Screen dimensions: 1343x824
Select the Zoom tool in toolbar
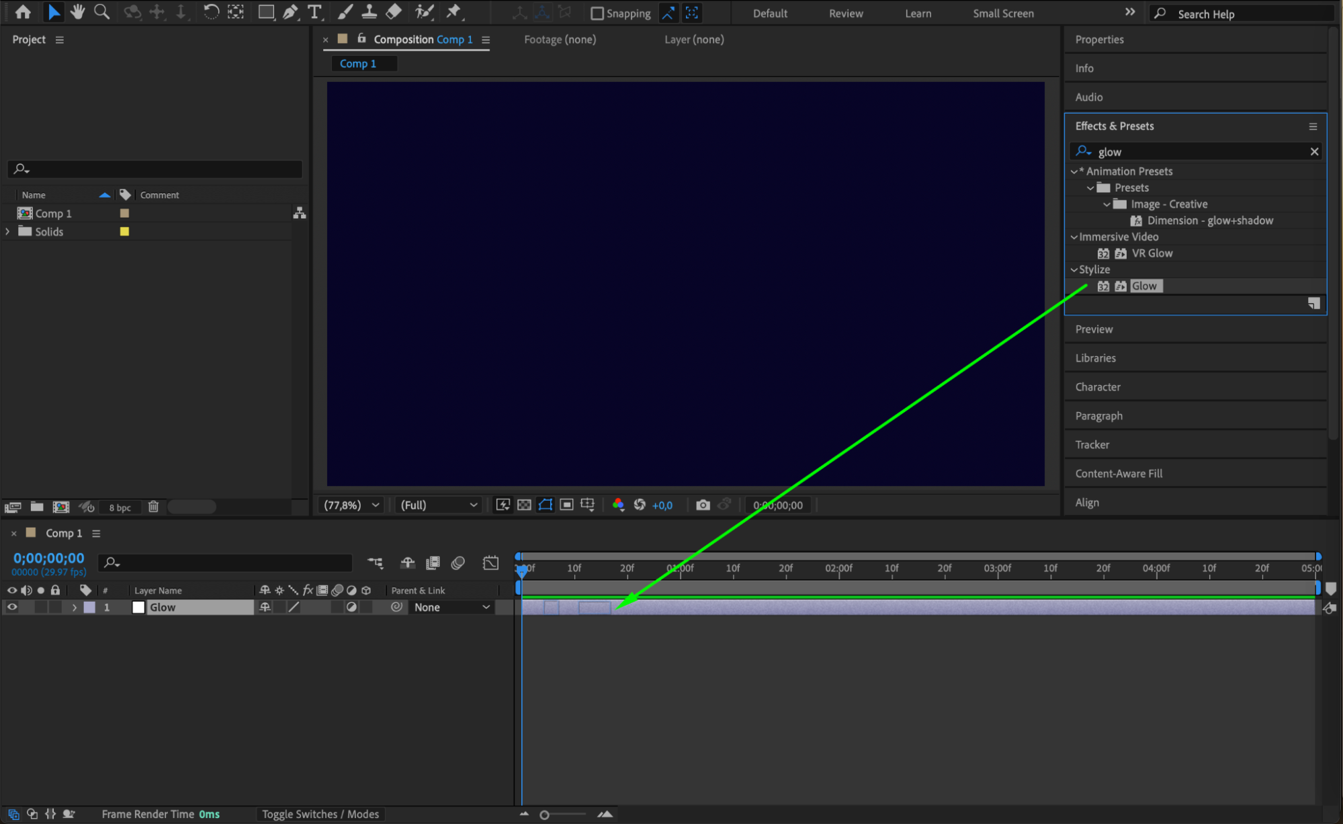point(102,11)
